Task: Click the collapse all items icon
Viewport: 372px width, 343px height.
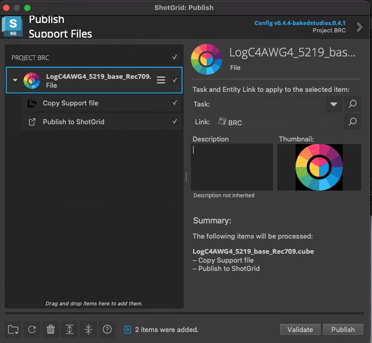Action: pyautogui.click(x=88, y=329)
